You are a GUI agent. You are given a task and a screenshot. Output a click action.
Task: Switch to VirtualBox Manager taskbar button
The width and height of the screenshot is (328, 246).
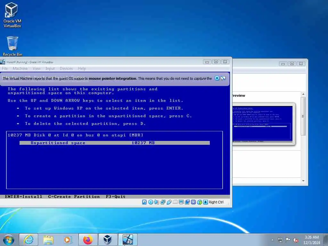click(108, 240)
